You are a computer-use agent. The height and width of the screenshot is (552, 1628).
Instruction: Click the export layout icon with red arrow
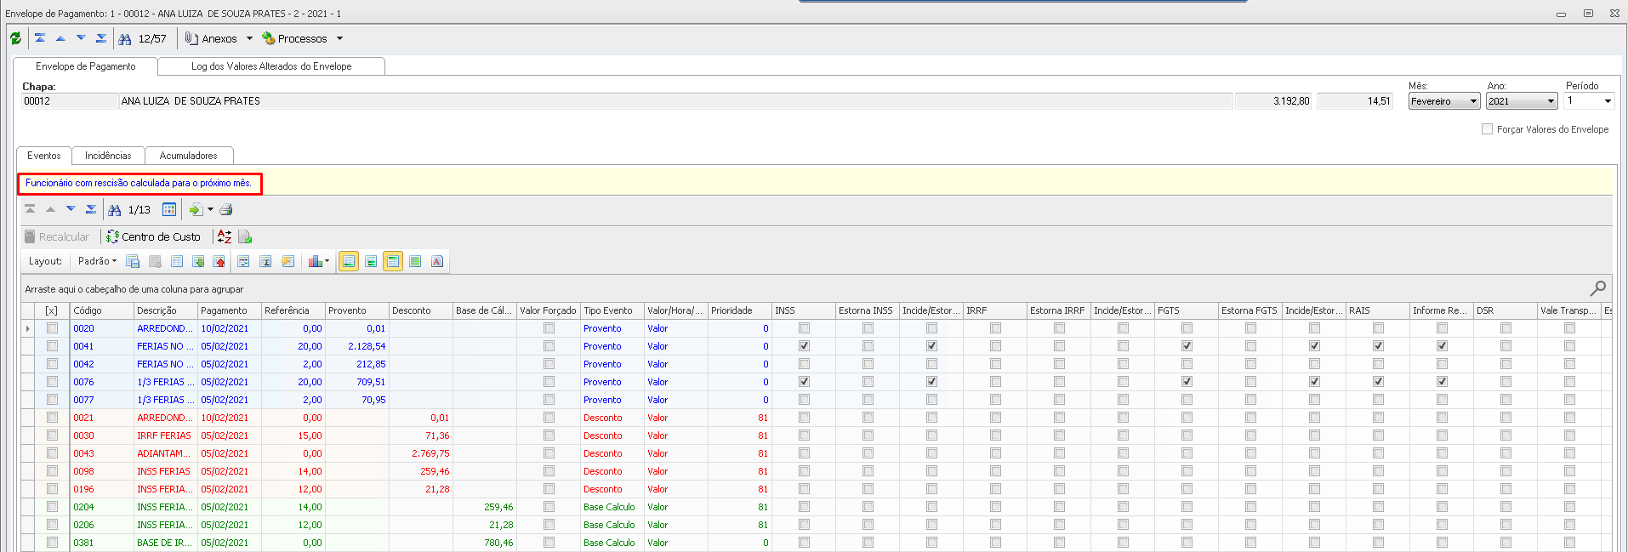(219, 261)
